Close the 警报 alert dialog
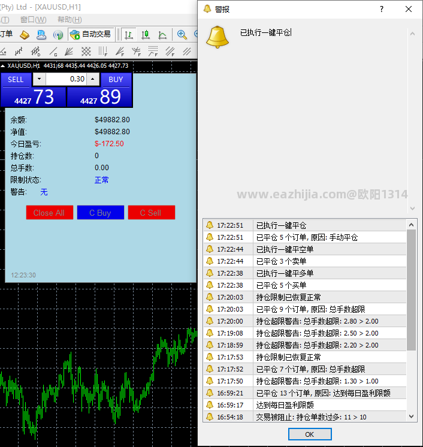Image resolution: width=423 pixels, height=447 pixels. click(409, 9)
